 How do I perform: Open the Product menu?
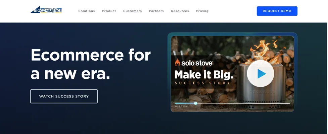(109, 11)
